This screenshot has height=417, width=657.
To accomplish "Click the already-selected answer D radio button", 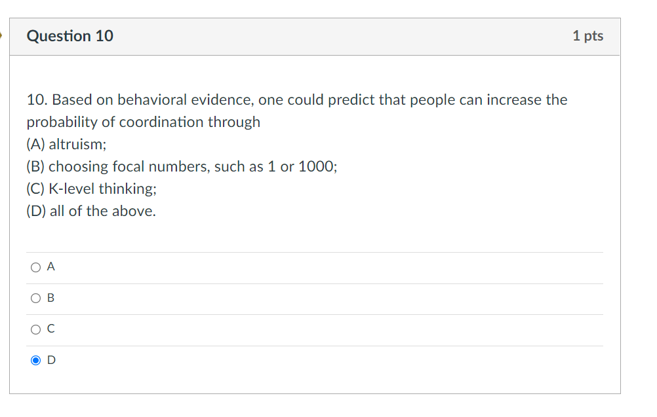I will 35,360.
